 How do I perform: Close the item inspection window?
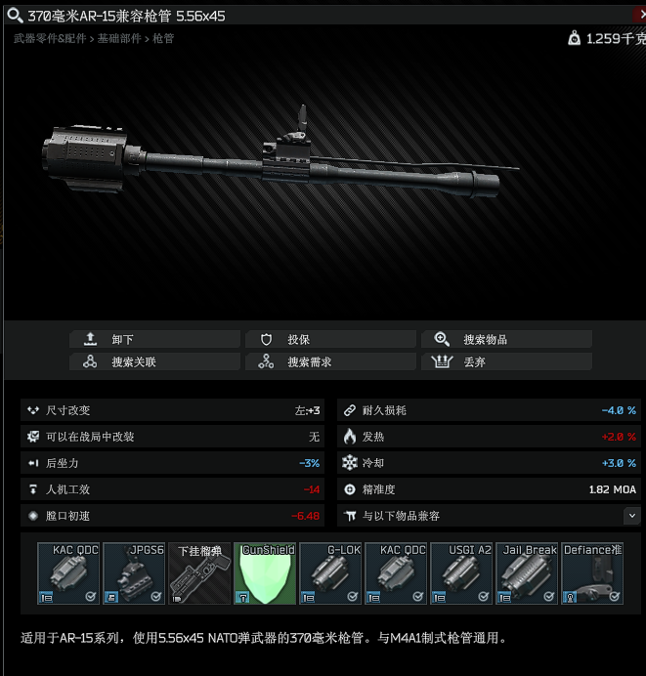tap(640, 15)
